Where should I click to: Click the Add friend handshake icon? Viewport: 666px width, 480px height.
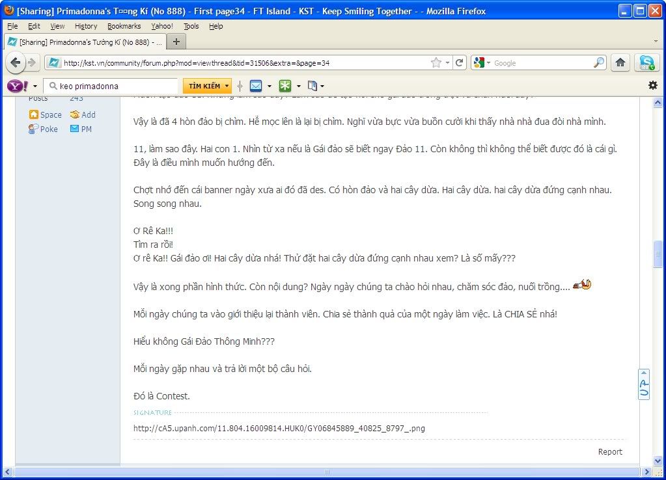tap(75, 114)
